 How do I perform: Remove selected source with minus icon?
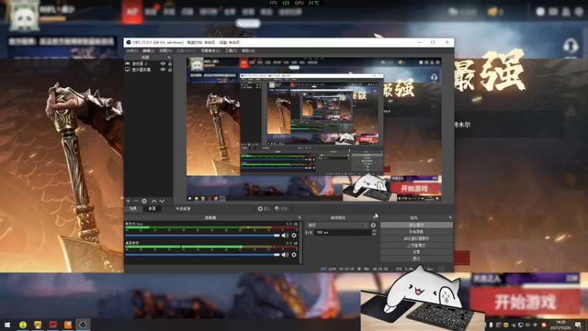(x=136, y=201)
